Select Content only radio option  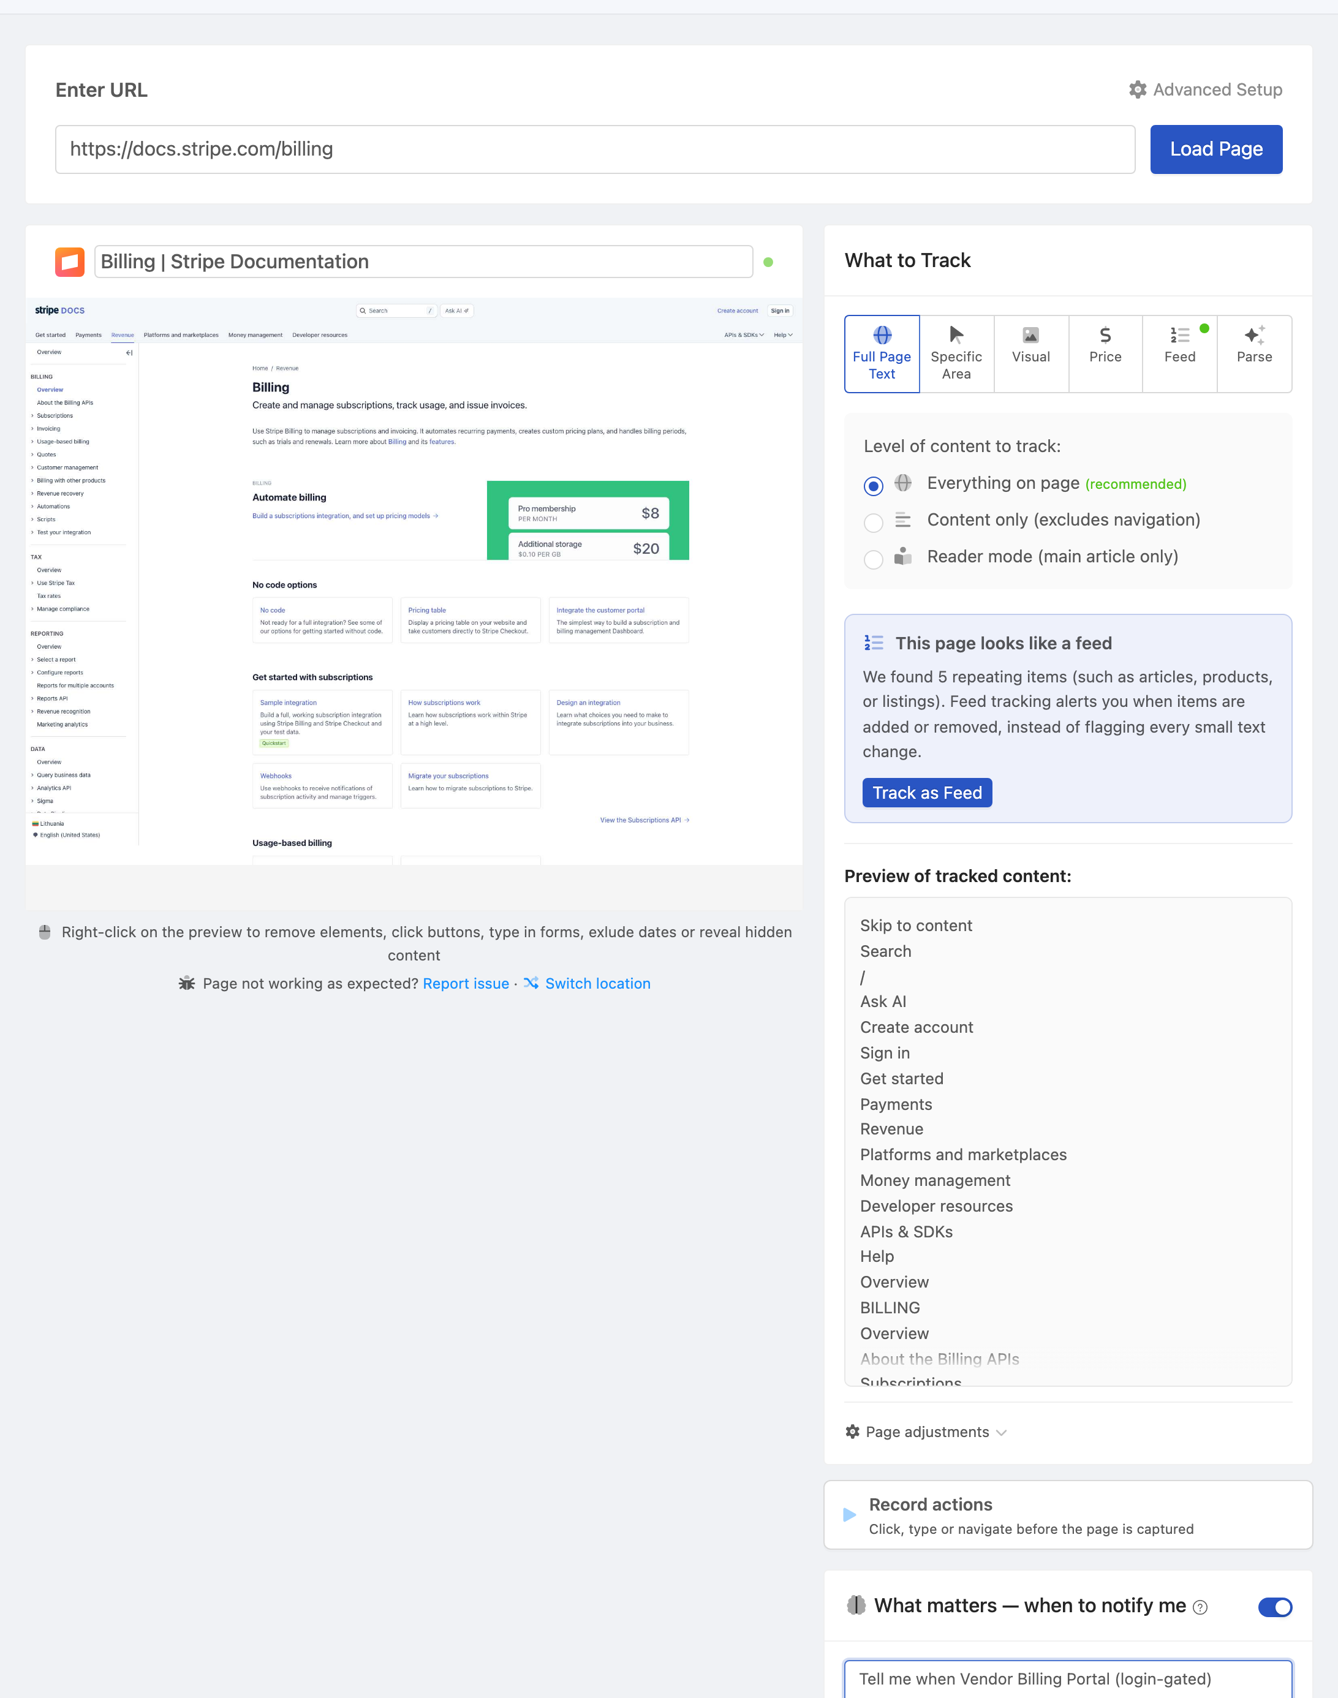click(874, 523)
